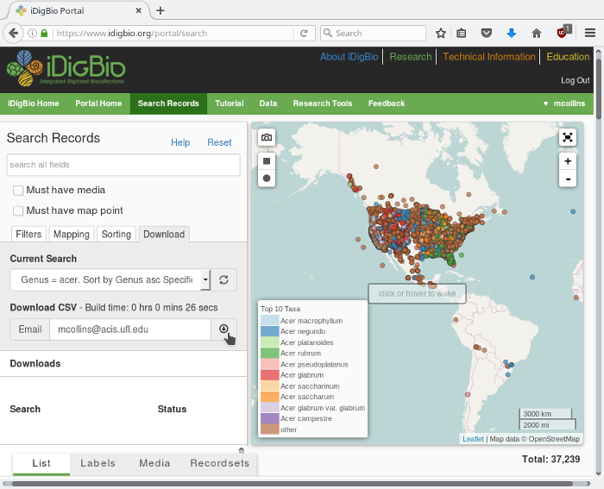Click the download CSV button
This screenshot has width=604, height=489.
coord(223,329)
